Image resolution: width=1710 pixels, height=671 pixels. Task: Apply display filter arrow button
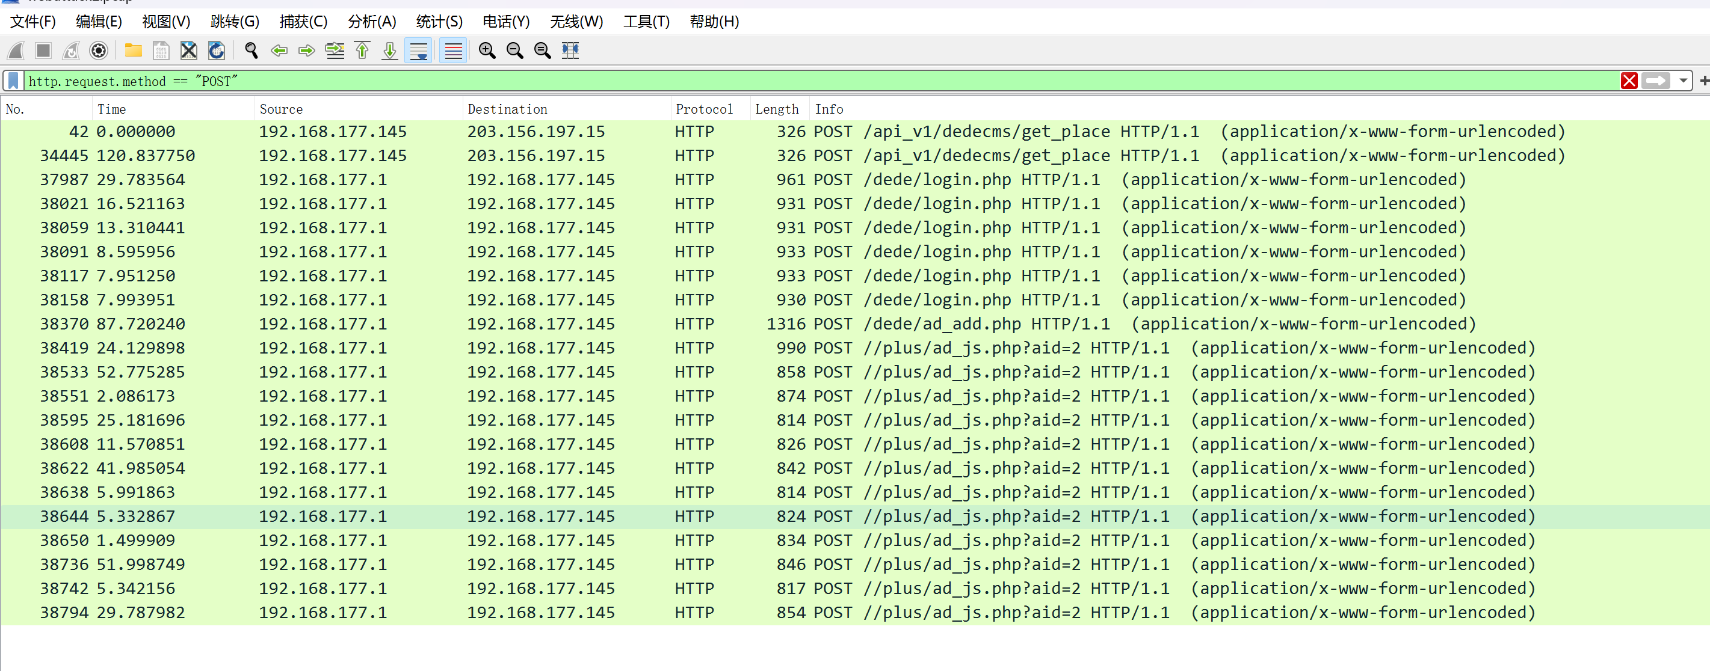[x=1656, y=81]
